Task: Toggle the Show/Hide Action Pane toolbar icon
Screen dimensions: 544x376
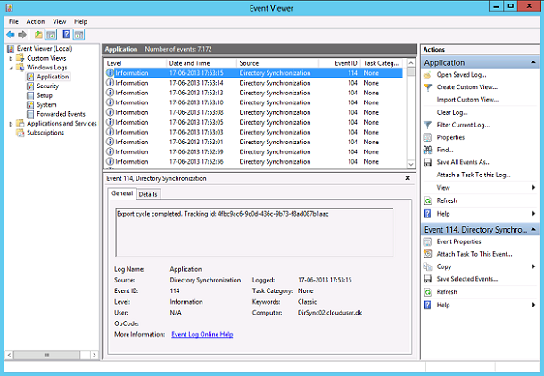Action: (79, 35)
